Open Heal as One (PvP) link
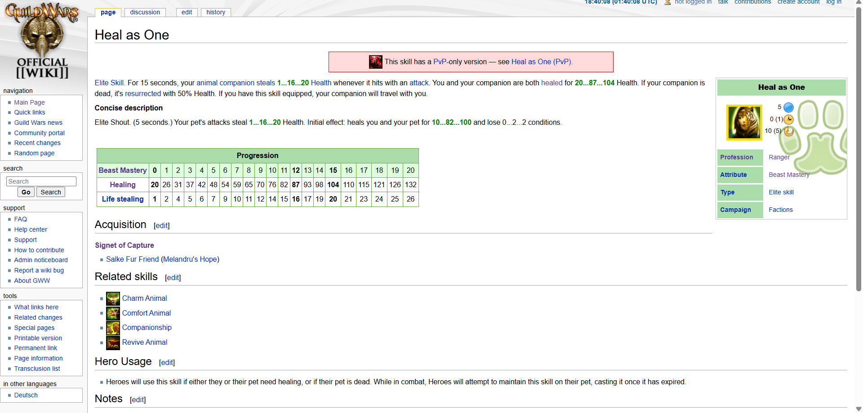The image size is (863, 413). (542, 62)
